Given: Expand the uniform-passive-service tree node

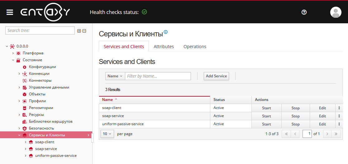Looking at the screenshot, I should (x=26, y=156).
